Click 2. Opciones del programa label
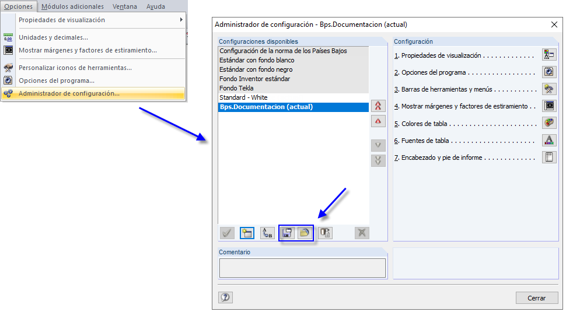The image size is (566, 322). click(430, 72)
